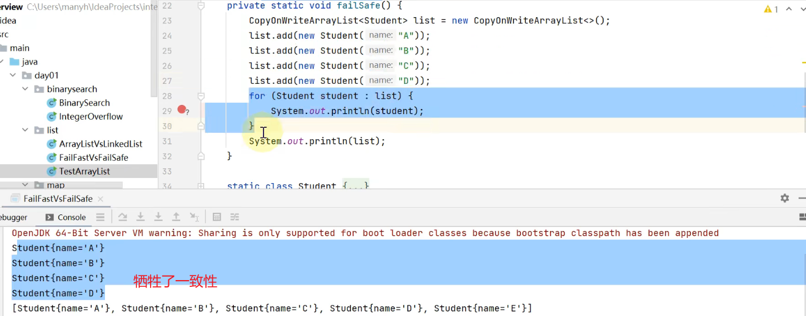
Task: Click the OpenJDK warning line in console
Action: pyautogui.click(x=365, y=233)
